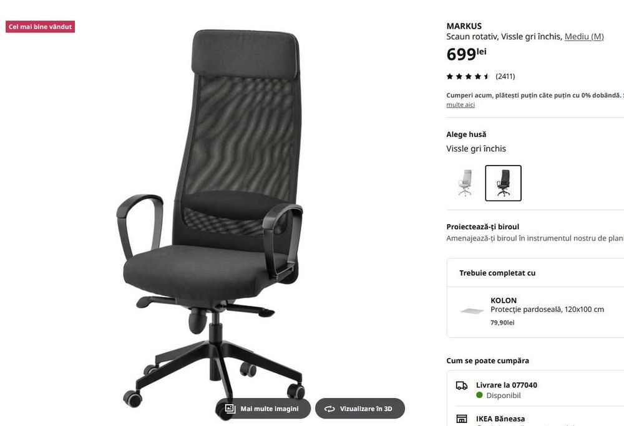Click the image gallery icon in Mai multe imagini
The width and height of the screenshot is (624, 426).
[230, 409]
